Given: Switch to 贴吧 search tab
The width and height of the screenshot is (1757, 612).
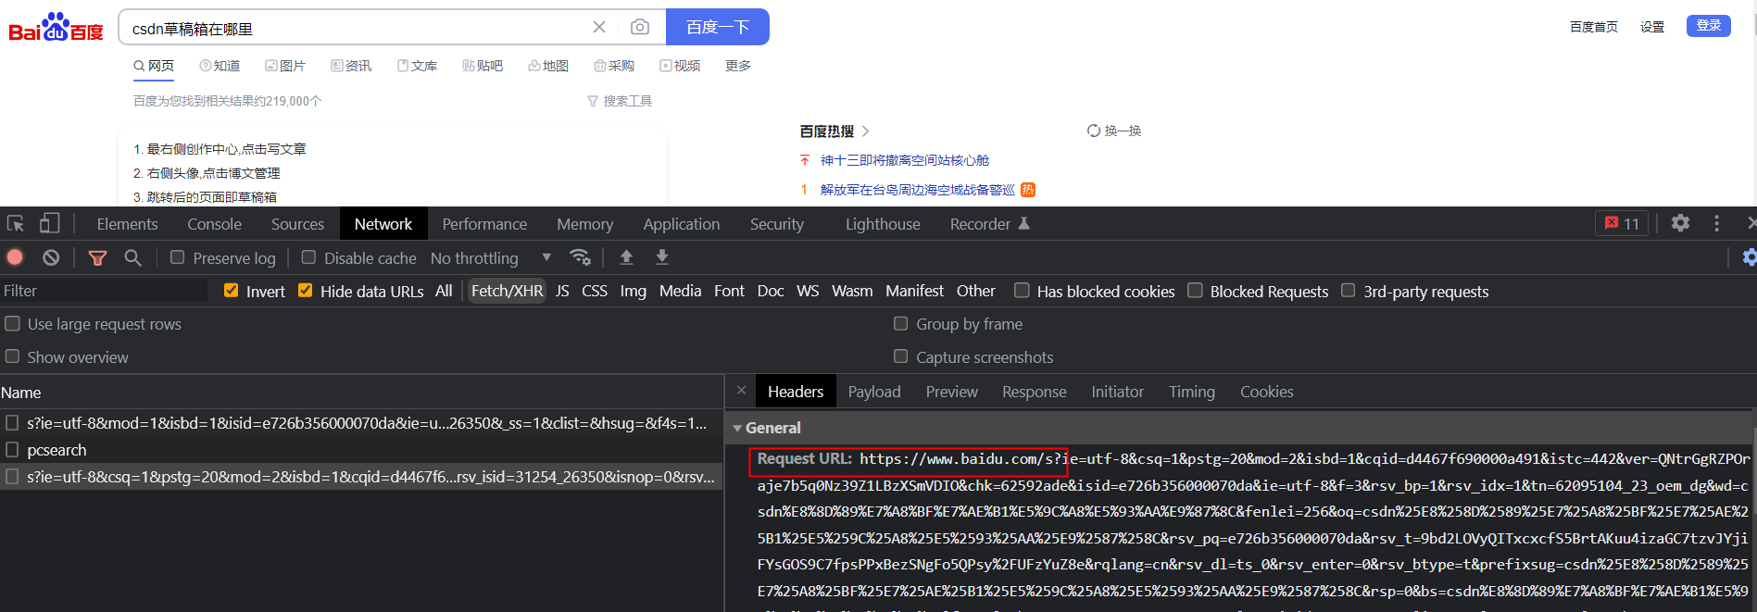Looking at the screenshot, I should click(x=483, y=66).
